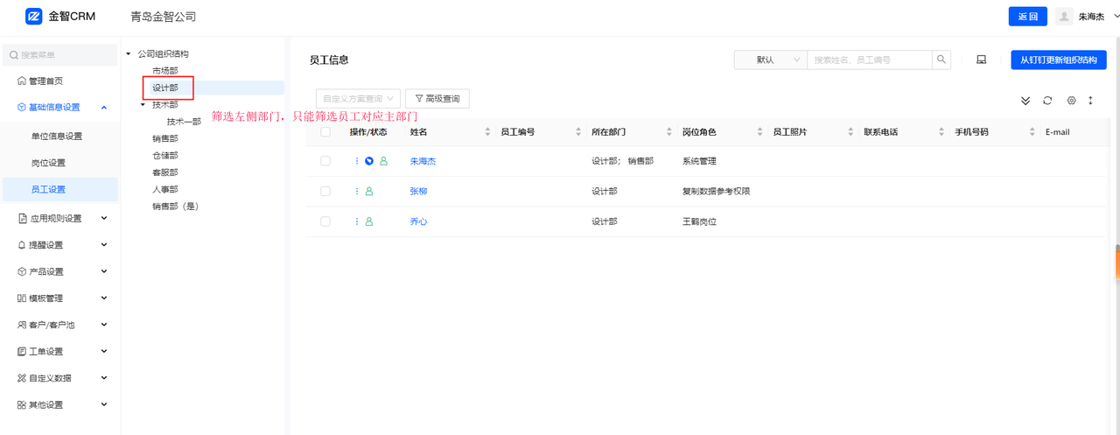Open the 自定义方案查询 dropdown
The height and width of the screenshot is (435, 1120).
click(358, 99)
